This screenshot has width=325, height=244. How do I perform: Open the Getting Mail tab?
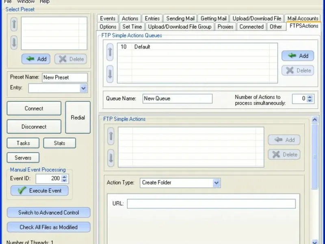214,18
